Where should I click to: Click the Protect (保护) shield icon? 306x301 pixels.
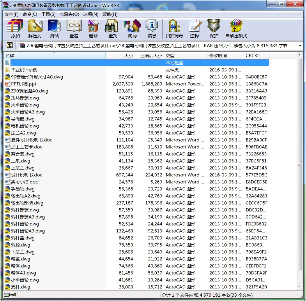(x=214, y=26)
